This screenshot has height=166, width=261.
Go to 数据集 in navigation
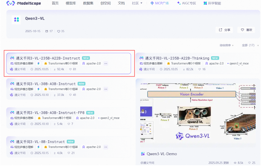coord(88,3)
